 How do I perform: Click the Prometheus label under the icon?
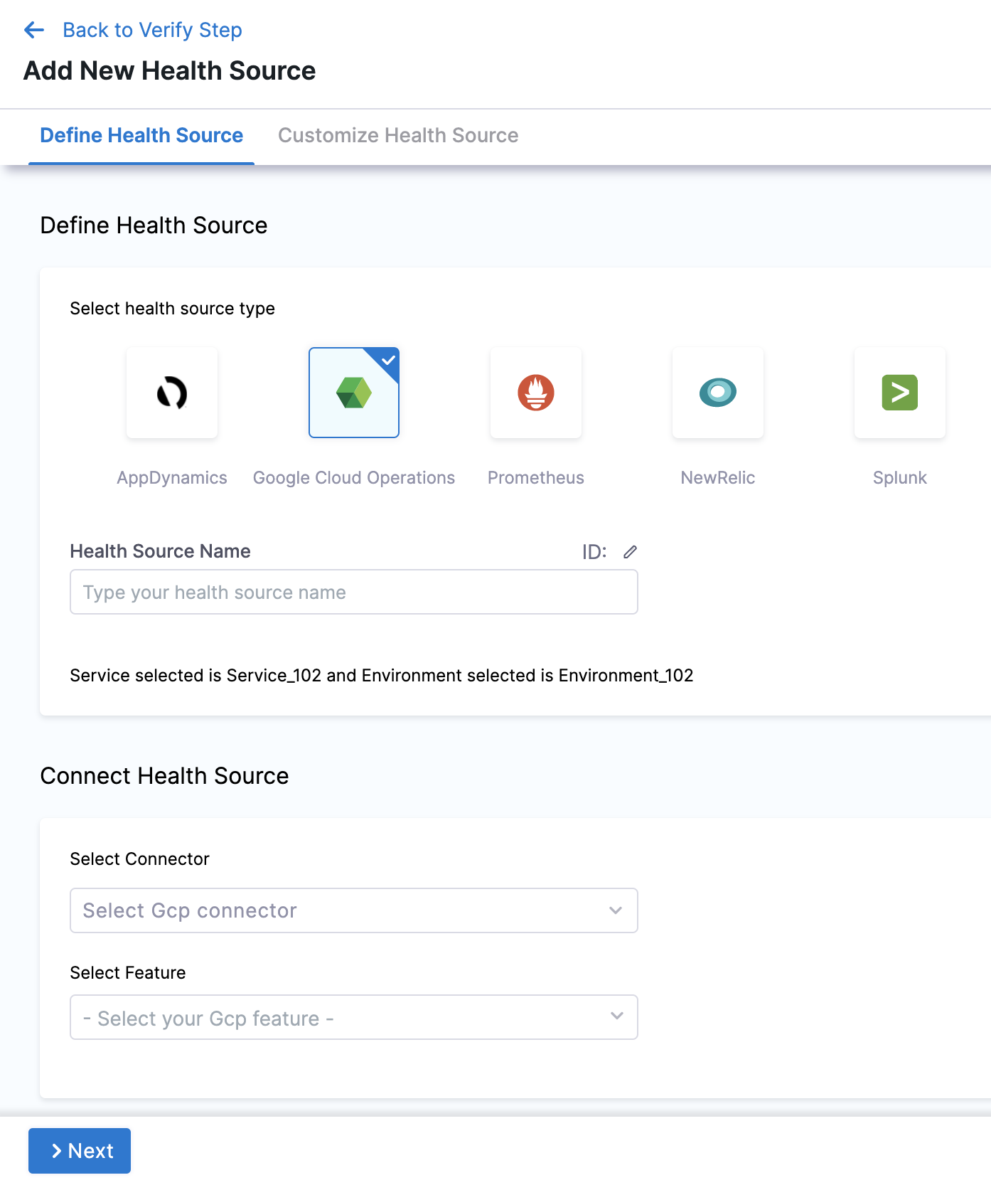536,478
